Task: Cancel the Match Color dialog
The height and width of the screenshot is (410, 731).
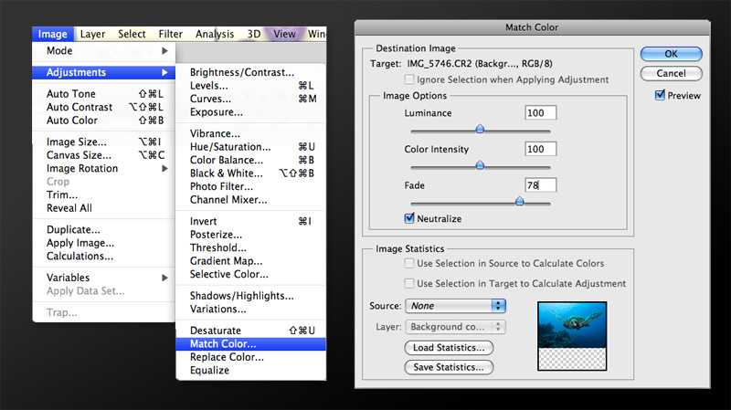Action: (x=671, y=73)
